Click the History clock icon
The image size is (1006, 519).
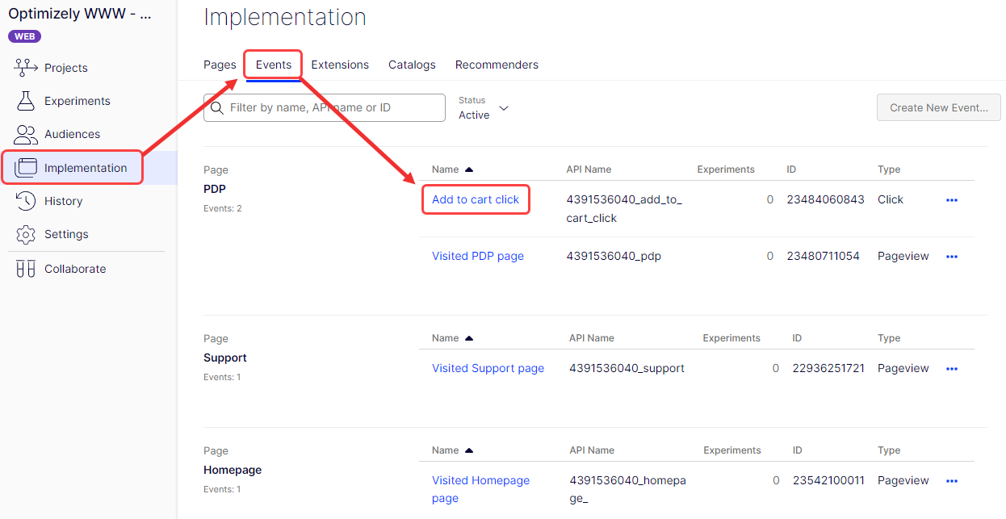click(26, 201)
